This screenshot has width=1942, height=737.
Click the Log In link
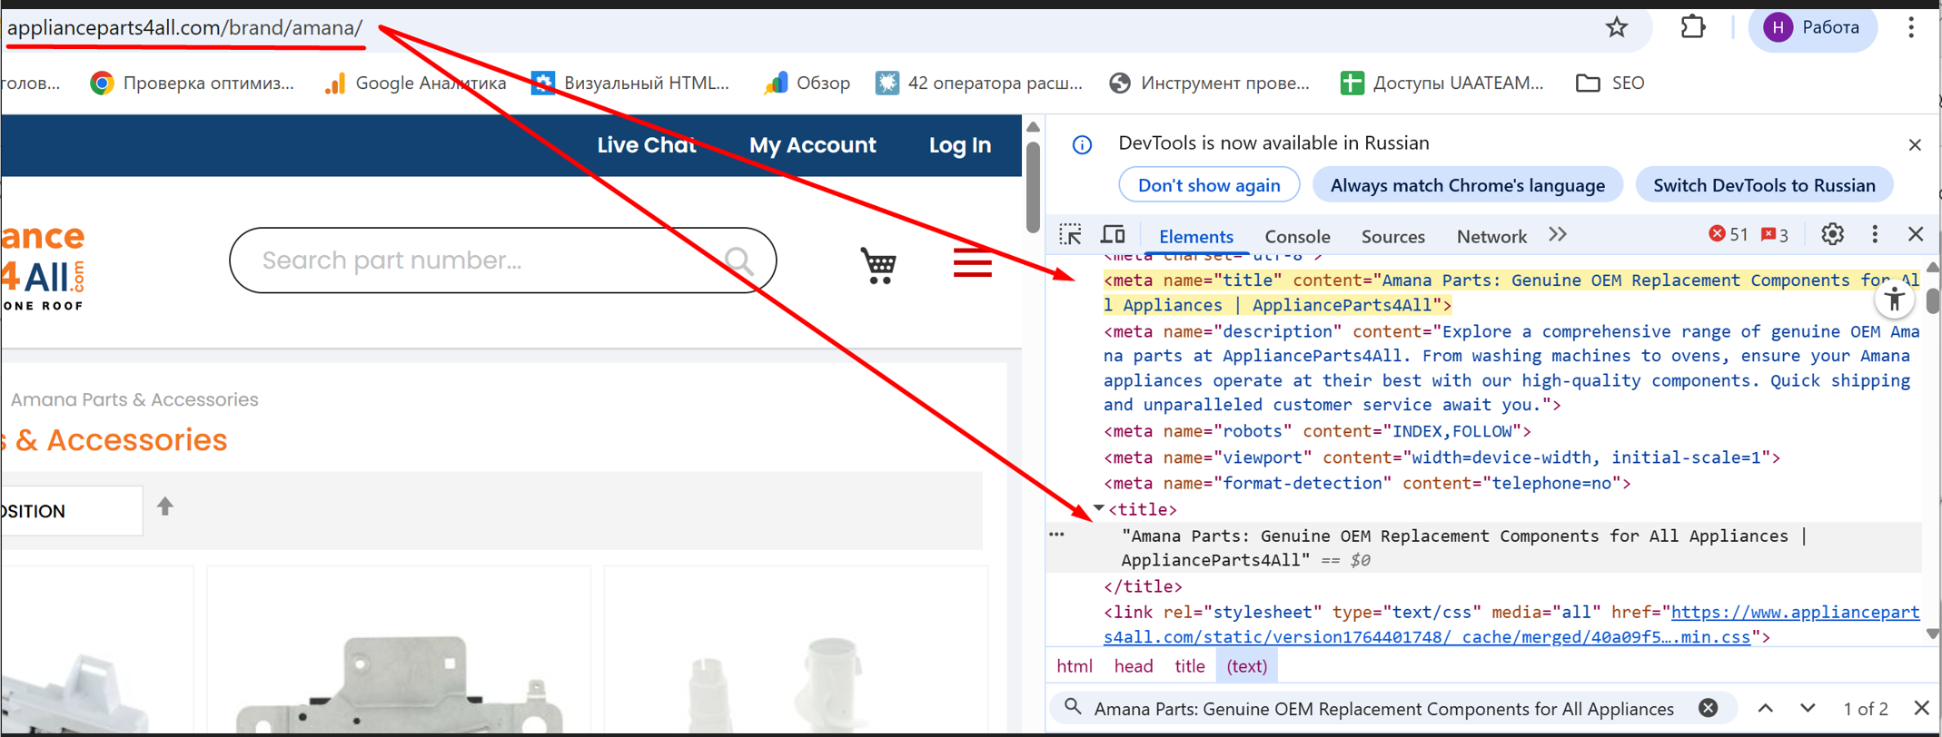960,145
